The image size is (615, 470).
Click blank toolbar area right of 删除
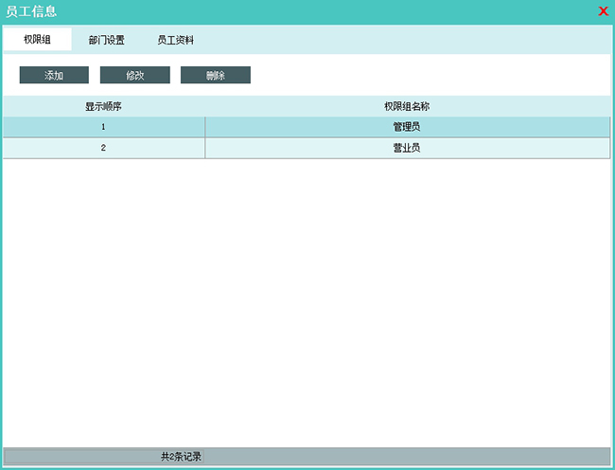coord(426,76)
